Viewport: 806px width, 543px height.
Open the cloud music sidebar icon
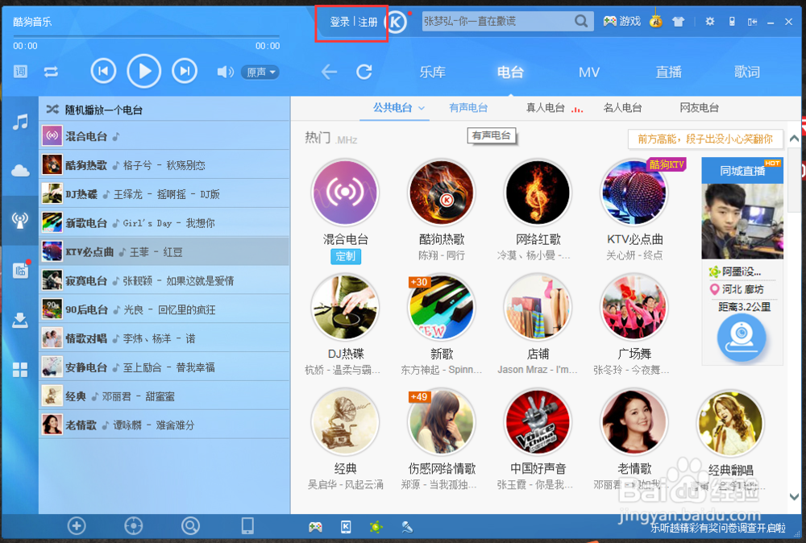20,171
